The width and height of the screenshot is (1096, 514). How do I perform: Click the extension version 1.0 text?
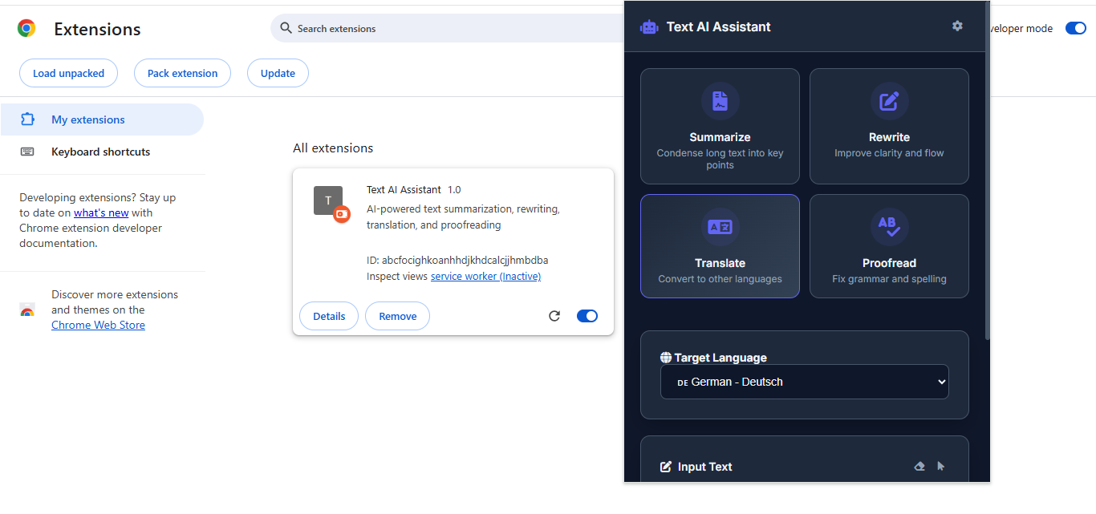(454, 190)
